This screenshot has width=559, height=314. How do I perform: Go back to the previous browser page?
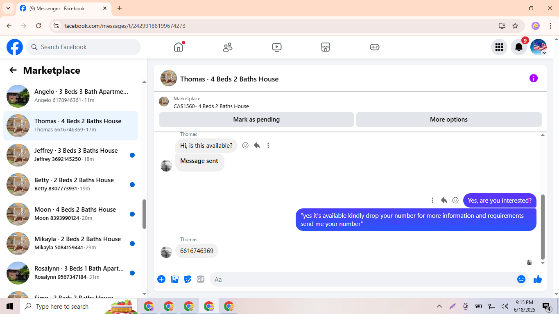click(9, 26)
